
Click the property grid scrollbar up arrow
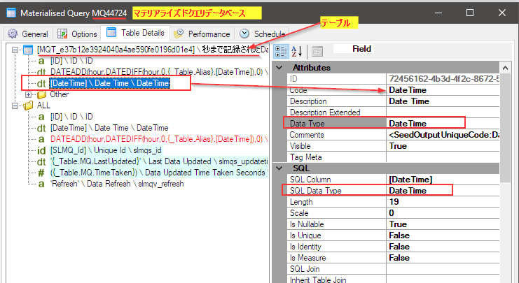[x=505, y=68]
